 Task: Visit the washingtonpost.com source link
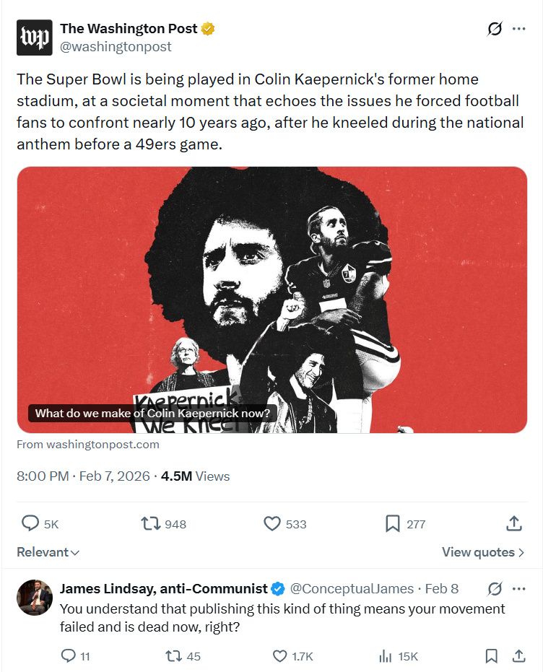pos(88,445)
